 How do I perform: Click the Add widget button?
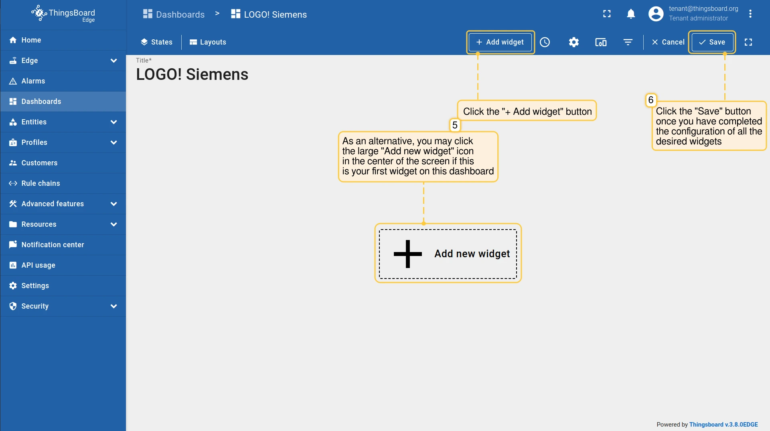(500, 42)
